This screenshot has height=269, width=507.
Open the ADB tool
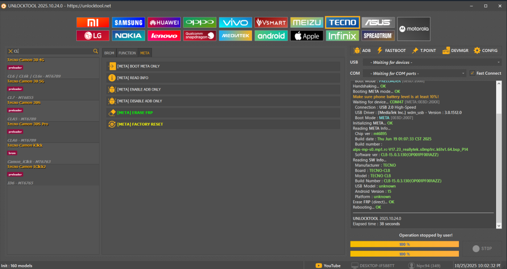362,50
